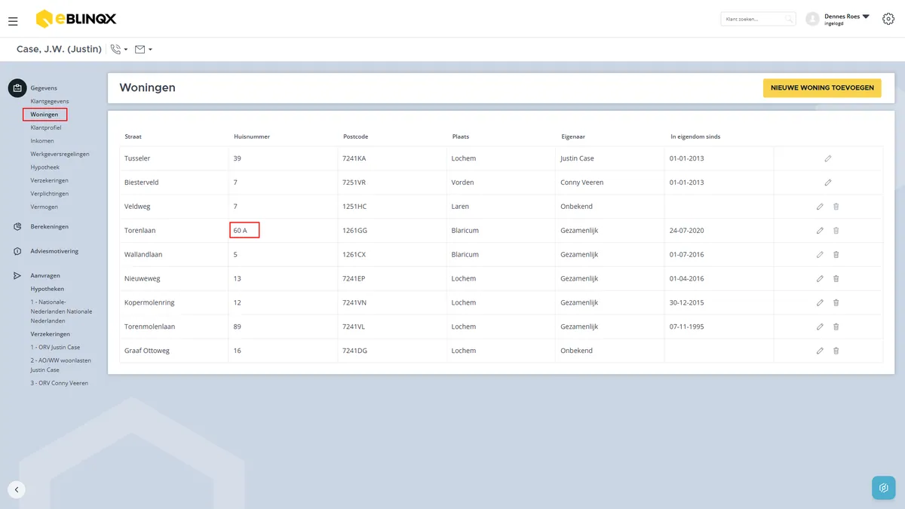Delete the Torenmolenlaan property
Viewport: 905px width, 509px height.
click(x=836, y=327)
